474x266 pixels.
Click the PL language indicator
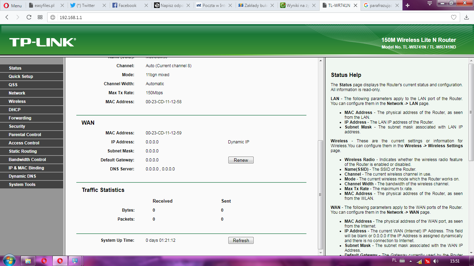pos(394,260)
